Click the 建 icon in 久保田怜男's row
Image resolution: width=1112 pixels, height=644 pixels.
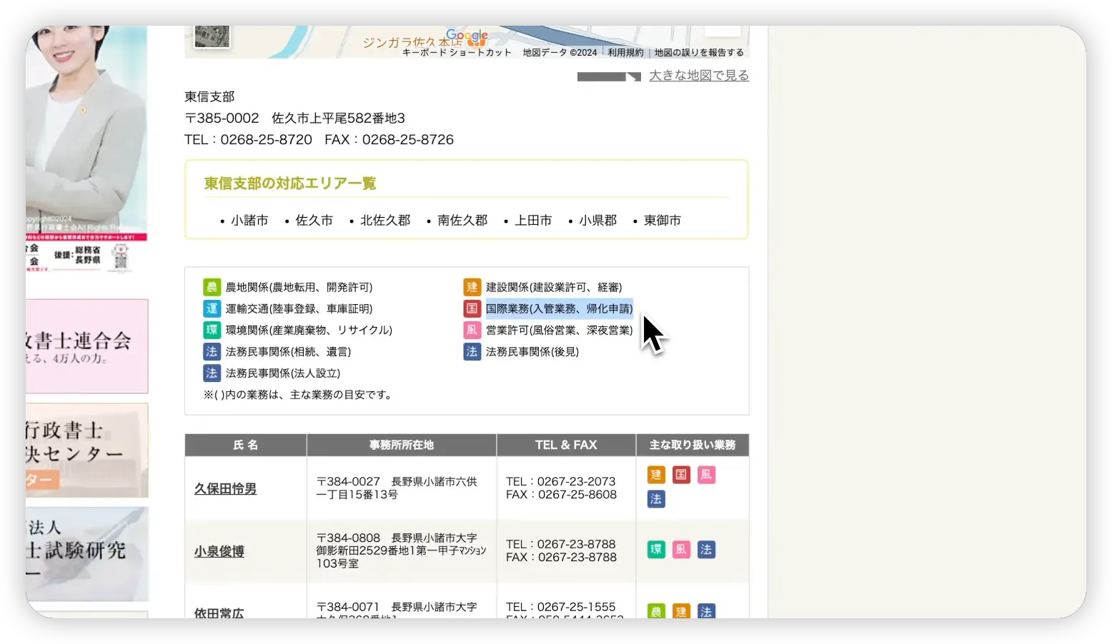pos(656,475)
